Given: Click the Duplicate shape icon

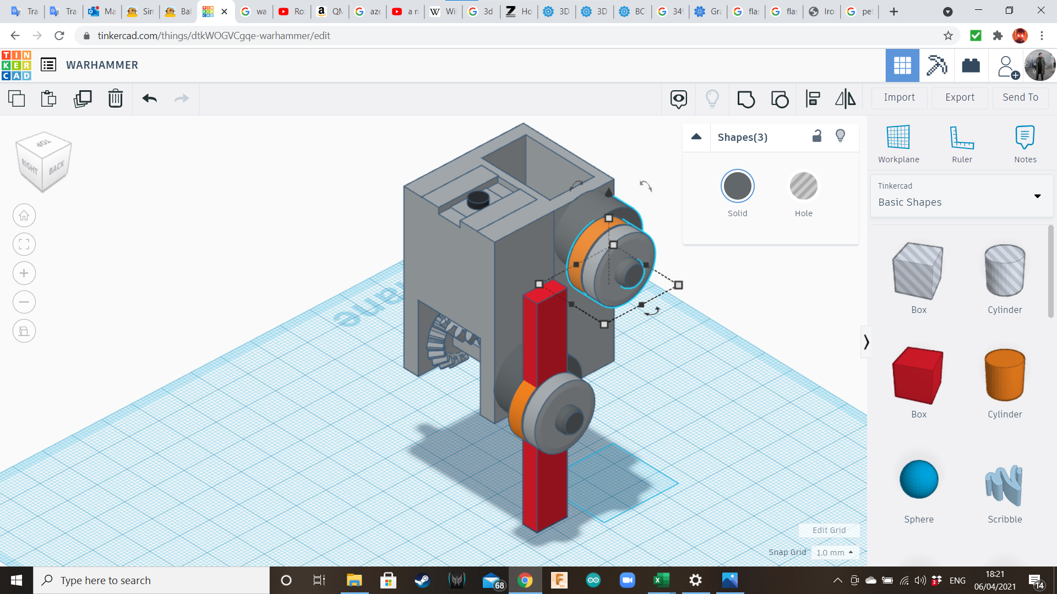Looking at the screenshot, I should coord(83,98).
